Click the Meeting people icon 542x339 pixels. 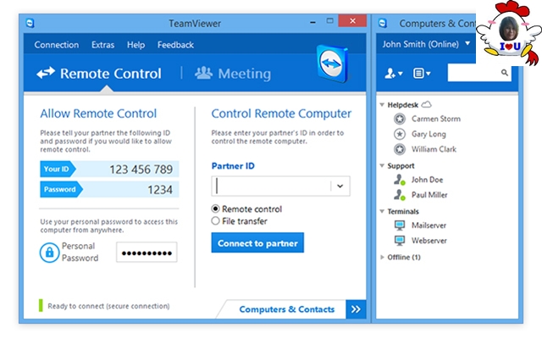pos(203,73)
